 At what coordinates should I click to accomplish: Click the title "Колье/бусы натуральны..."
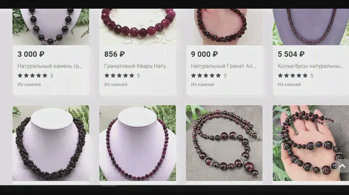click(311, 66)
